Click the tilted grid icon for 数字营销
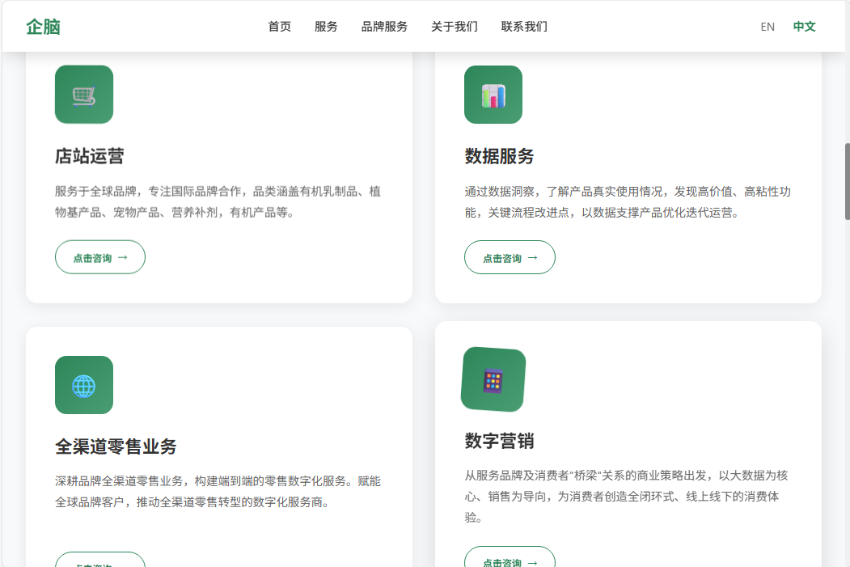Viewport: 850px width, 567px height. (x=493, y=379)
